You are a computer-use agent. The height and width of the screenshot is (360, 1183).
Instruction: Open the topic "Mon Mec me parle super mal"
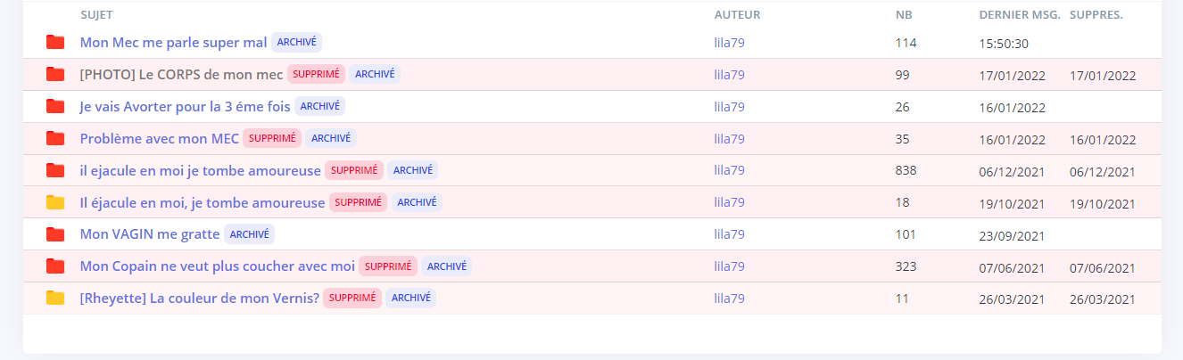click(x=173, y=42)
